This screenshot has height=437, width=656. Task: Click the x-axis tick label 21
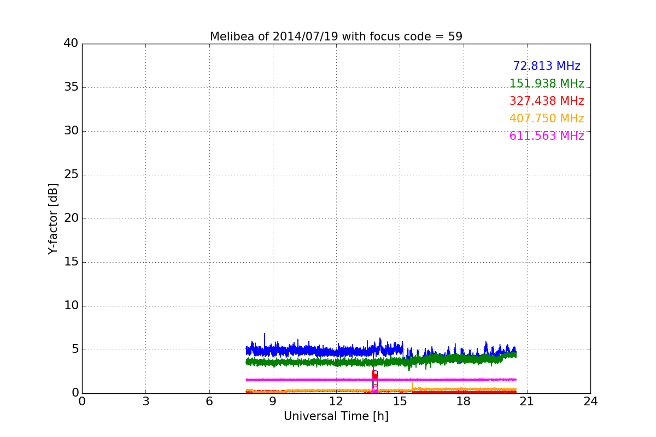tap(527, 401)
